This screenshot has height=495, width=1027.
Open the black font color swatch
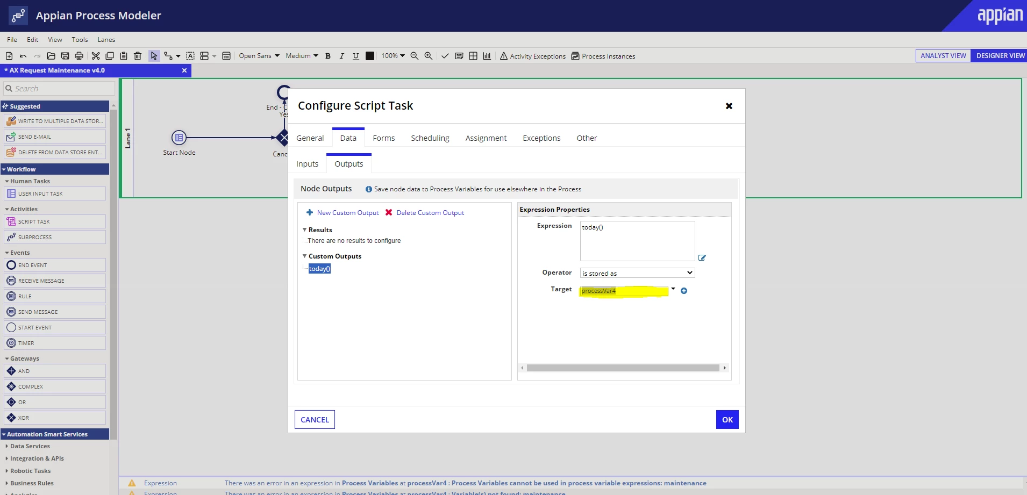(370, 56)
